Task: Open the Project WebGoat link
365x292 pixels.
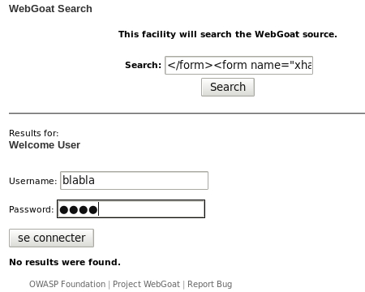Action: pyautogui.click(x=146, y=284)
